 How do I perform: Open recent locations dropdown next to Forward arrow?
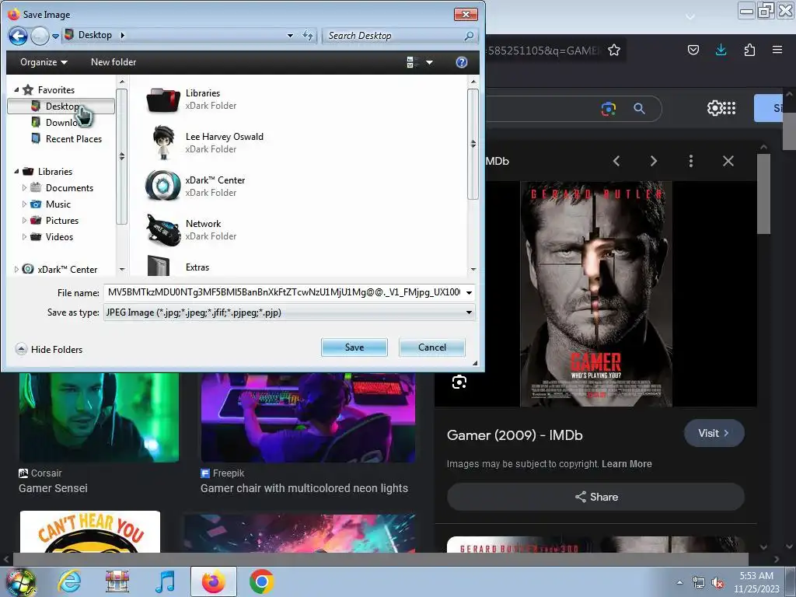point(55,36)
